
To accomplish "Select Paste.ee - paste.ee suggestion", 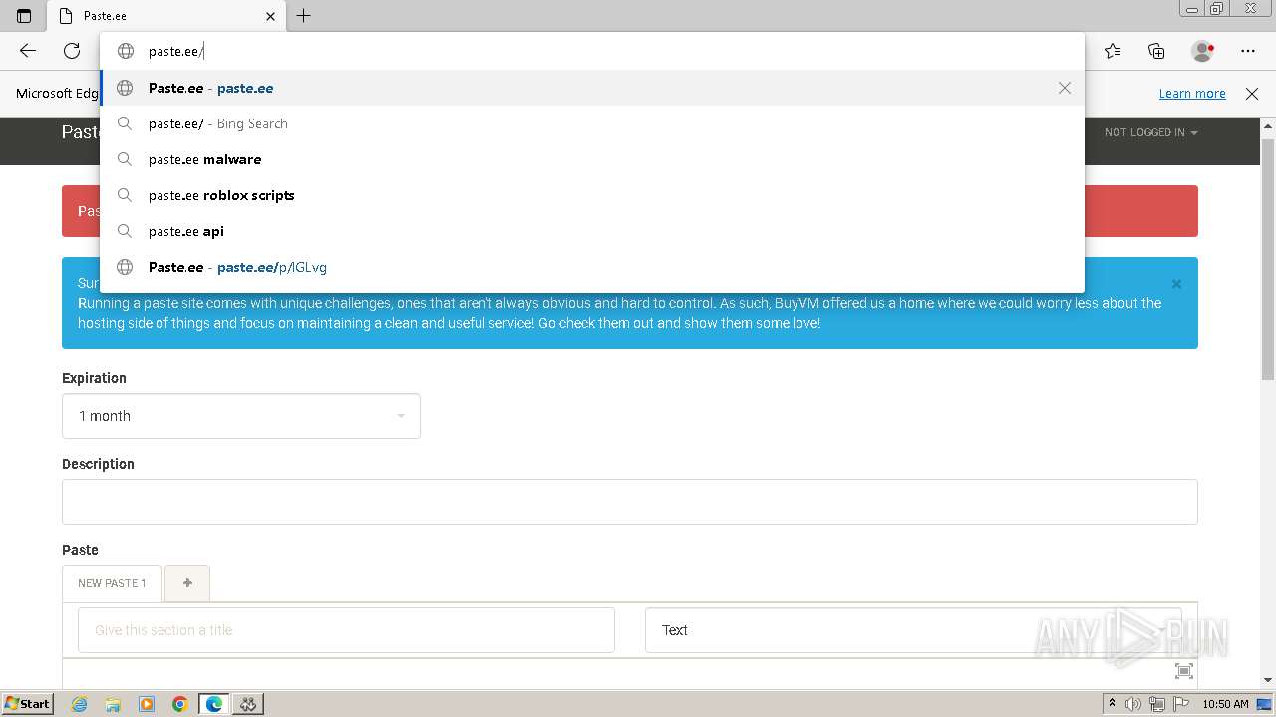I will (592, 88).
